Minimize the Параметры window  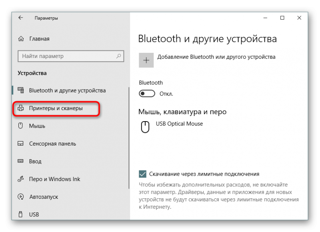coord(265,18)
